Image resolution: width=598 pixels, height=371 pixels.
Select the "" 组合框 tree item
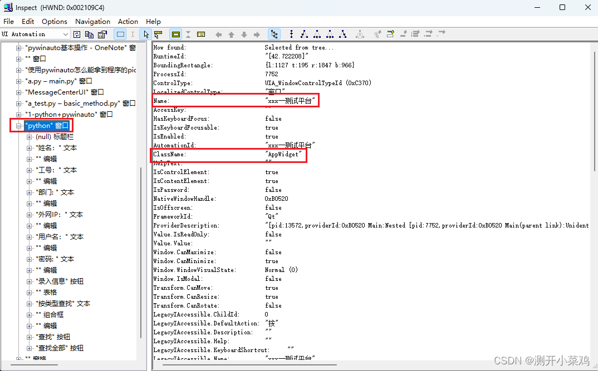pos(50,315)
